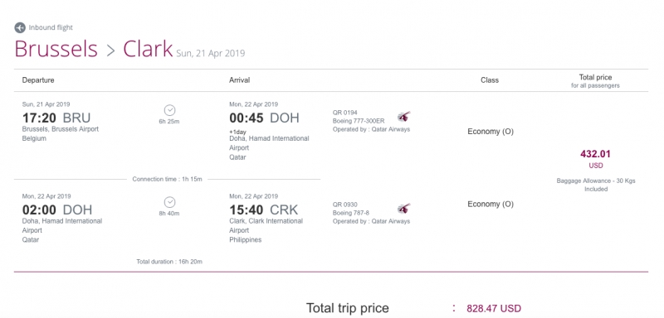Screen dimensions: 664x318
Task: Click the Brussels heading text
Action: [56, 49]
